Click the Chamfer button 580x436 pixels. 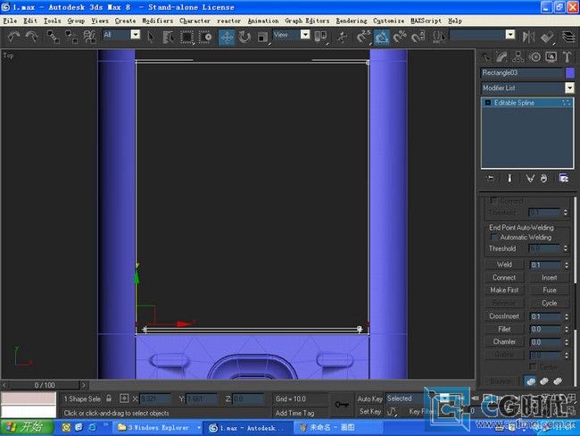coord(504,341)
